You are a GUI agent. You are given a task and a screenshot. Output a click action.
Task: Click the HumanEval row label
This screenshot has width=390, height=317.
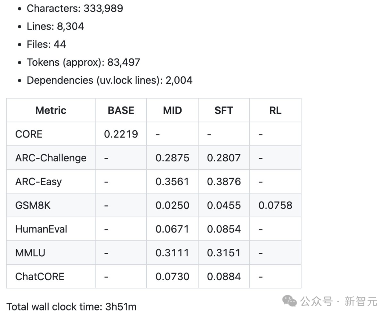(41, 229)
